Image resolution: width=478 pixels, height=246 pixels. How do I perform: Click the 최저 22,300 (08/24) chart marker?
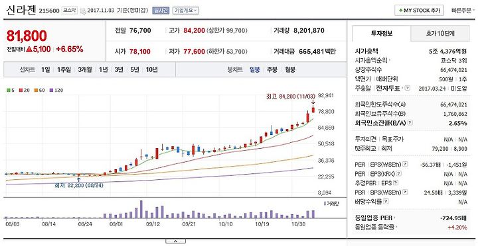[x=79, y=185]
